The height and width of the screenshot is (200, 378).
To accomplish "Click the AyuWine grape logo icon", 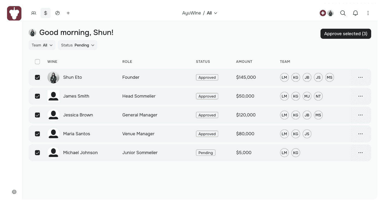I will click(x=14, y=13).
